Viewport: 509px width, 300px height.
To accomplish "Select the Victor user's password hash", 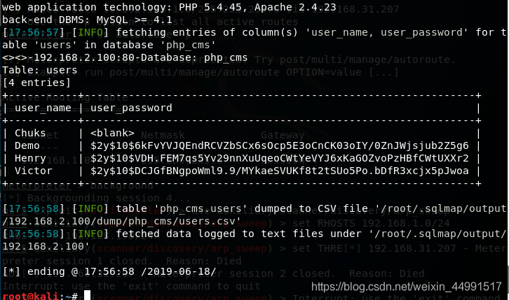I will click(280, 171).
